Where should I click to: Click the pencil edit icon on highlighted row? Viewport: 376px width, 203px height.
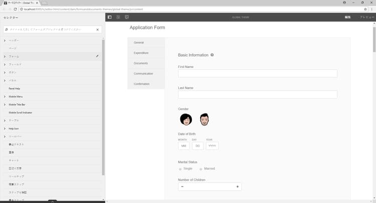pyautogui.click(x=97, y=56)
